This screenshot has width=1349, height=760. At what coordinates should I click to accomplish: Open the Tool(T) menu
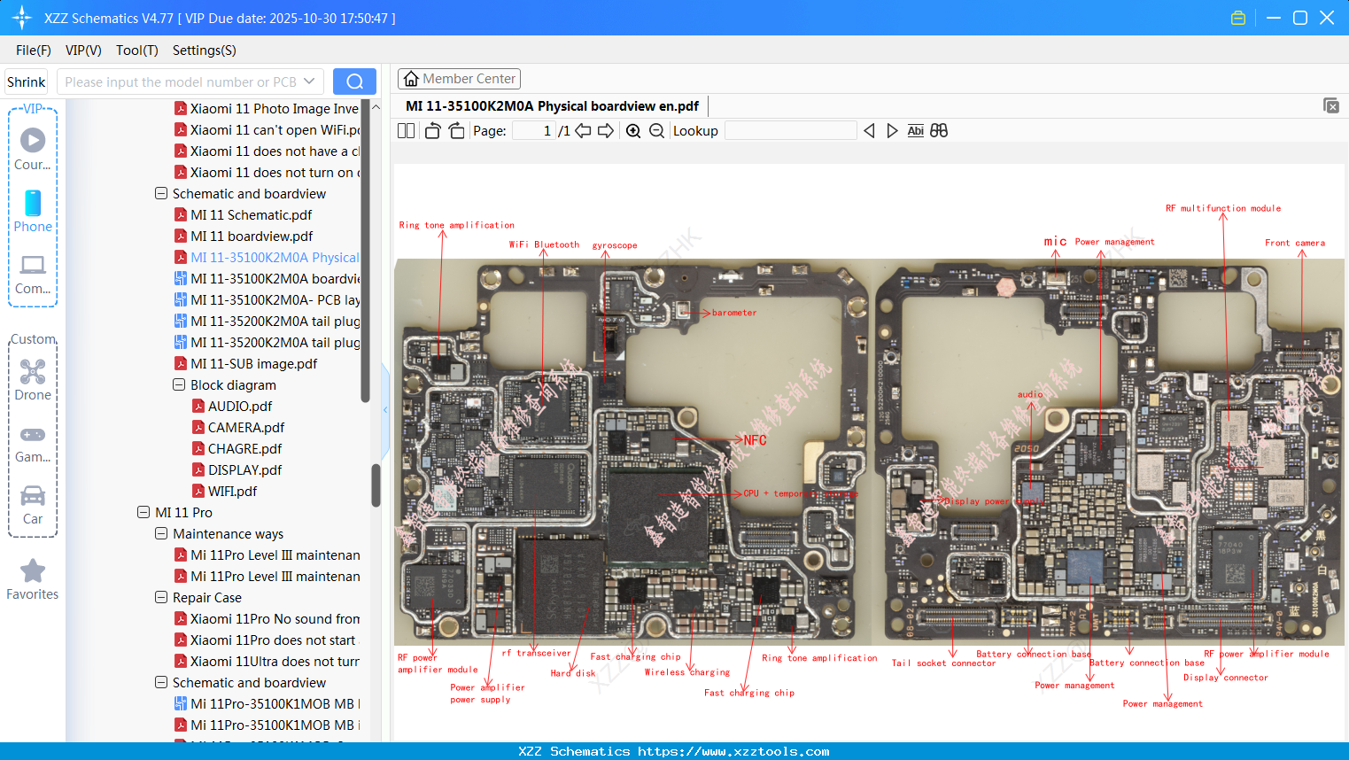(136, 50)
